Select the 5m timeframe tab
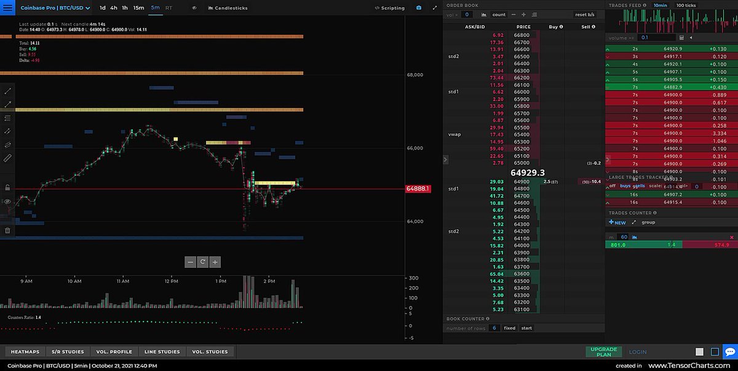738x371 pixels. coord(155,8)
